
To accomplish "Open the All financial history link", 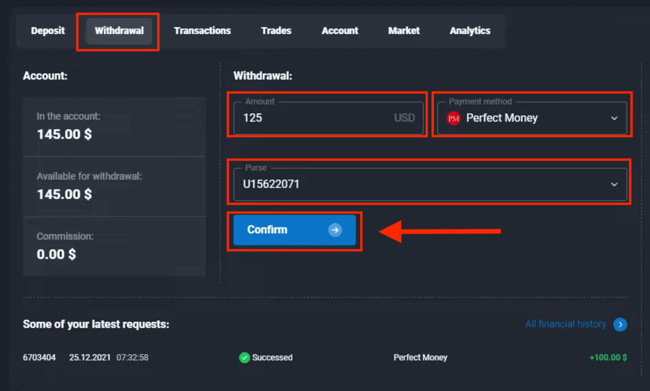I will point(565,324).
